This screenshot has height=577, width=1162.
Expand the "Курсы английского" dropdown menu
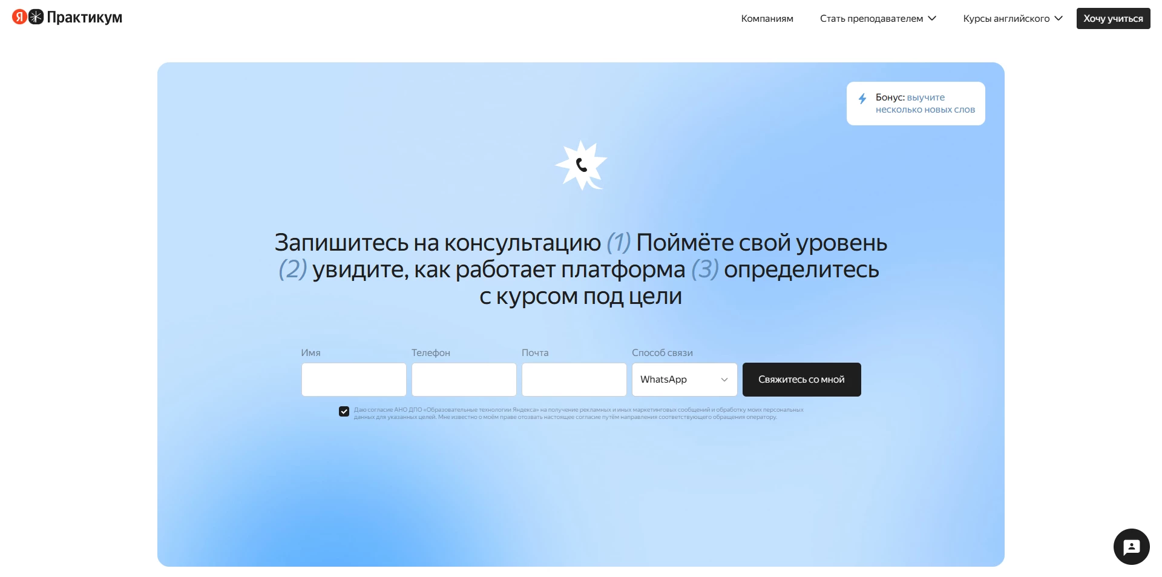1011,18
